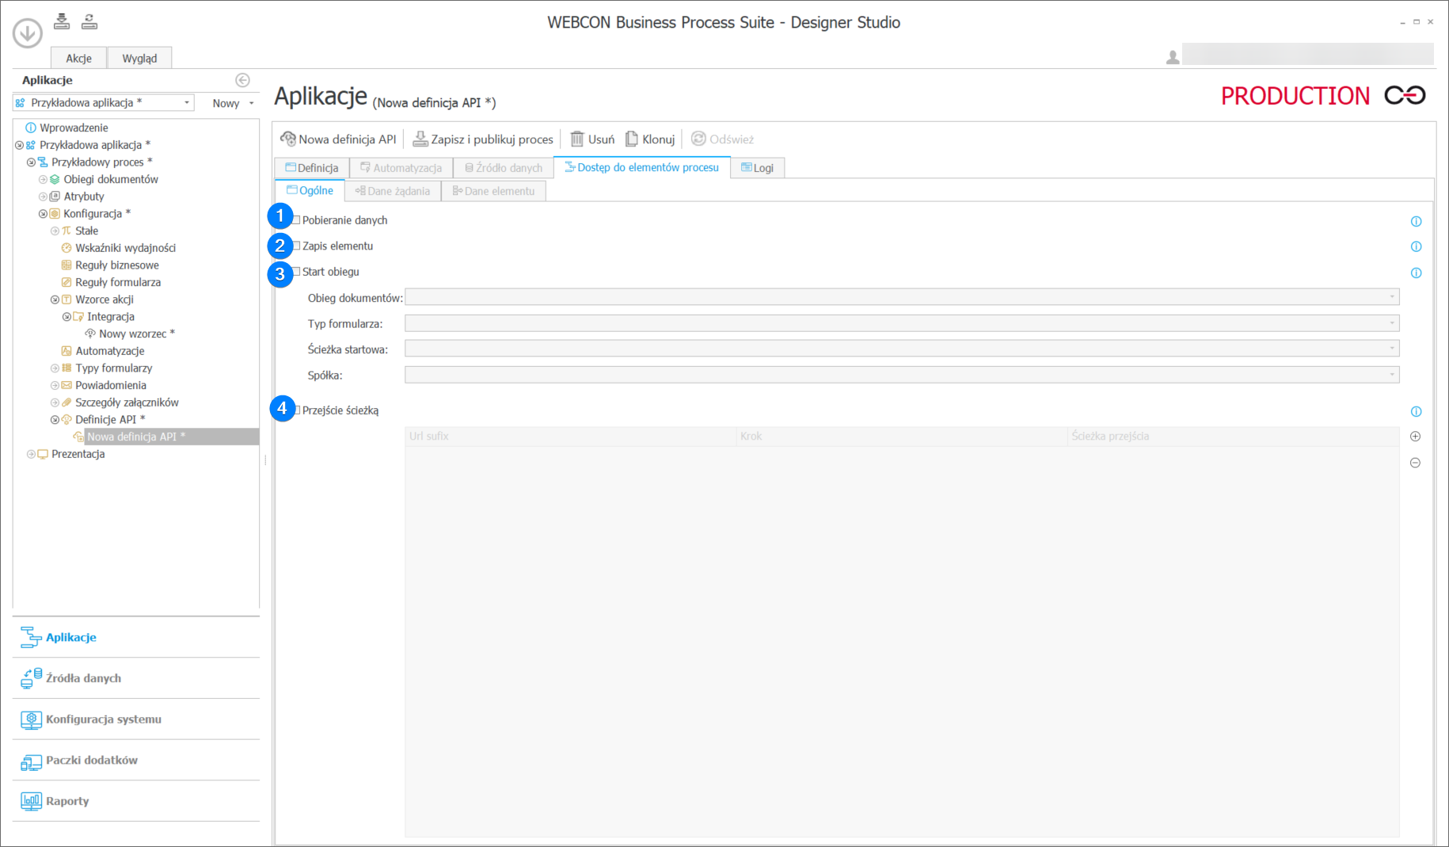Image resolution: width=1449 pixels, height=847 pixels.
Task: Open the Dane elementu sub-tab
Action: (x=493, y=191)
